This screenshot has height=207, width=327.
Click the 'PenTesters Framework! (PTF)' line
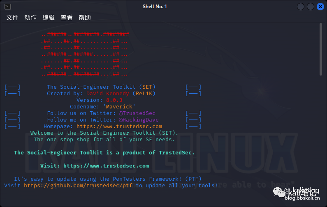click(108, 179)
